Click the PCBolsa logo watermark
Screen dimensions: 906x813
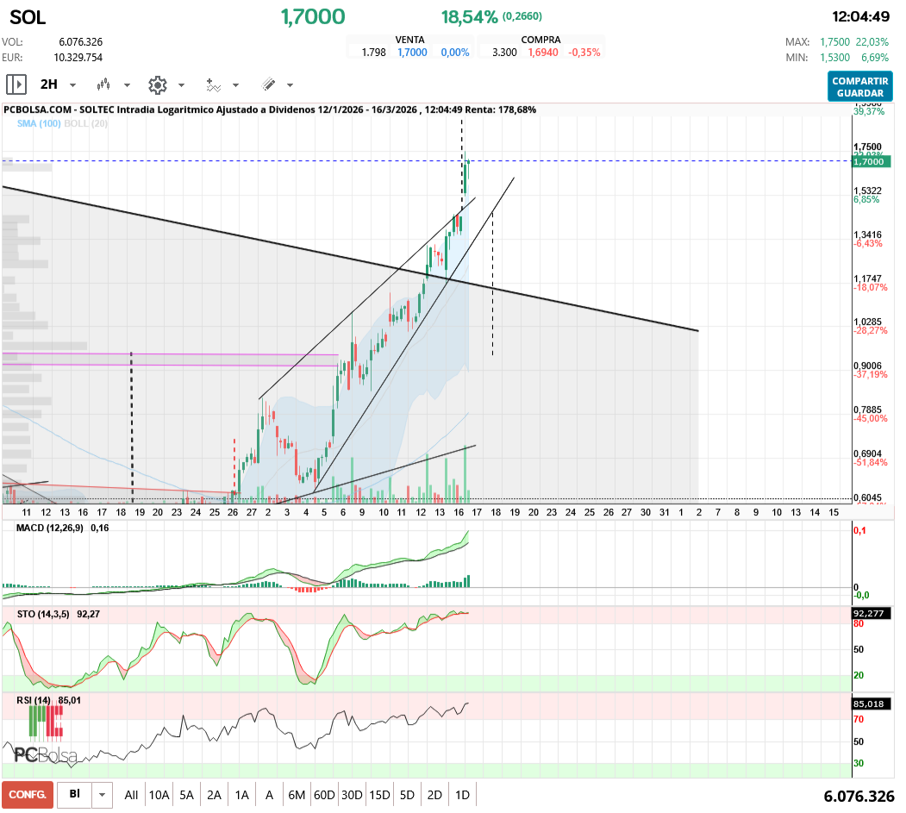pos(45,754)
